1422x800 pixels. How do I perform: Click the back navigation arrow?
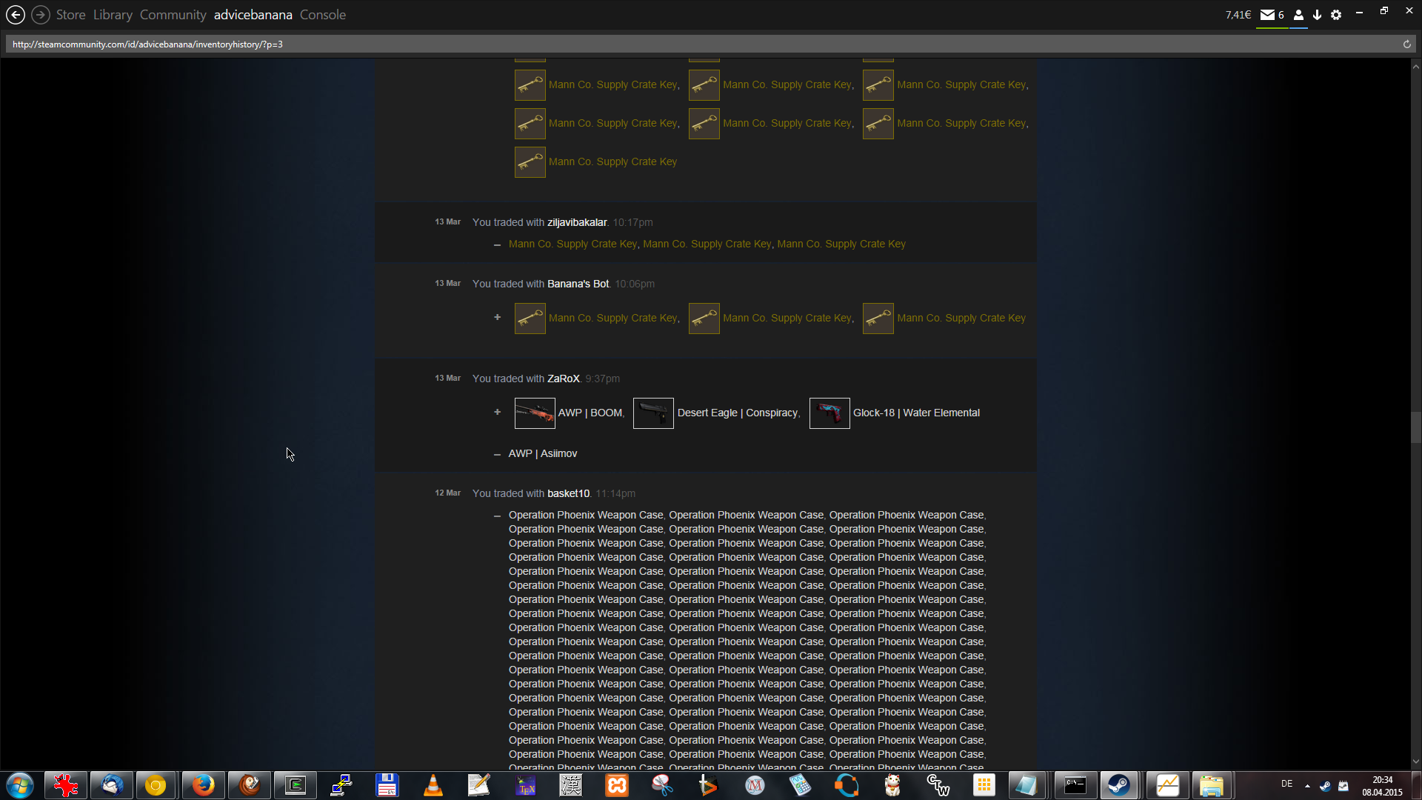point(15,15)
